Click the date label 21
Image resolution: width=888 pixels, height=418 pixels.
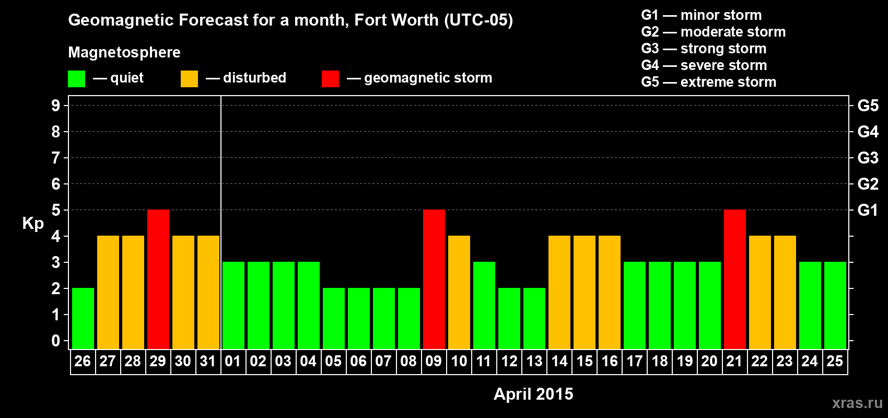(x=734, y=361)
